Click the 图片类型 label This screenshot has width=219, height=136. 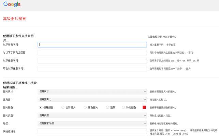9,115
